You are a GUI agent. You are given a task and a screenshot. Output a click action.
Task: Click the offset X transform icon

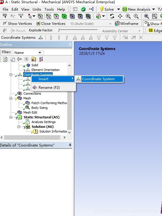51,38
